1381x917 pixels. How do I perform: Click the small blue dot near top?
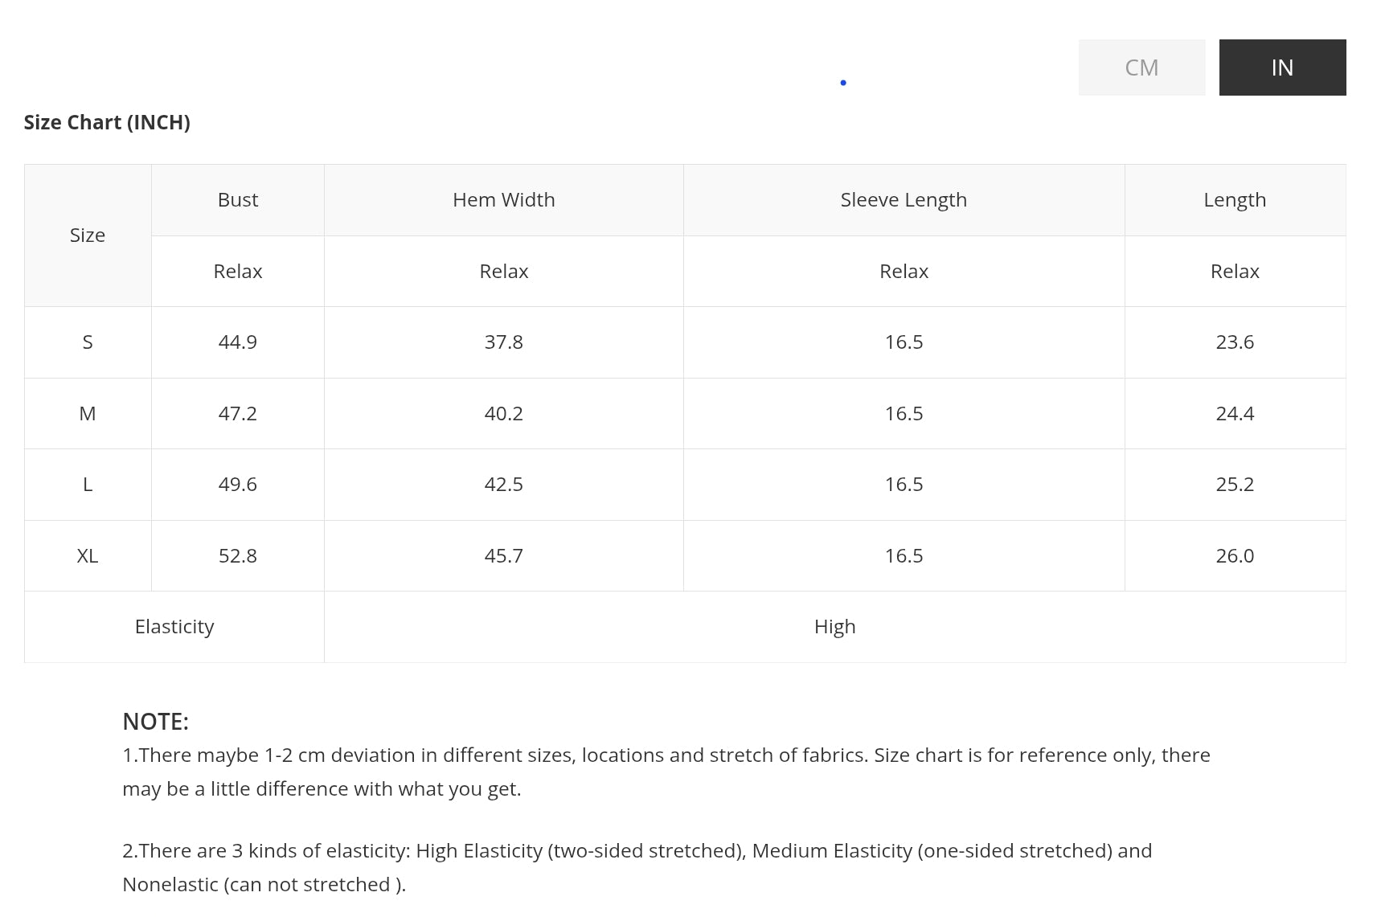click(843, 83)
